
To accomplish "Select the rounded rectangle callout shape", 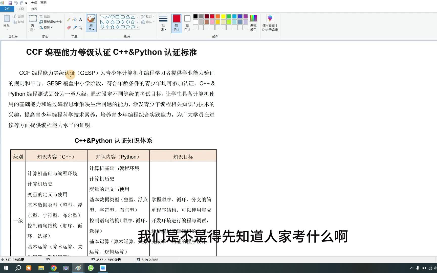I will pos(122,27).
